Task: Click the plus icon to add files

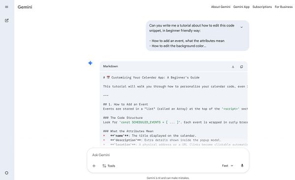Action: point(94,166)
